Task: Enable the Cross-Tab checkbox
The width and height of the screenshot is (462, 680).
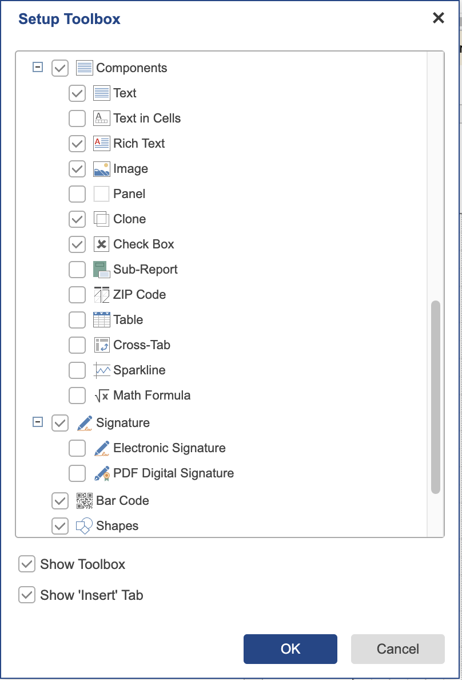Action: click(x=77, y=345)
